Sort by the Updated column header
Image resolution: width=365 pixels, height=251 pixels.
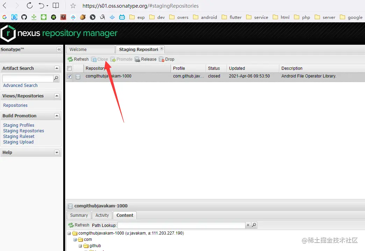[x=253, y=68]
